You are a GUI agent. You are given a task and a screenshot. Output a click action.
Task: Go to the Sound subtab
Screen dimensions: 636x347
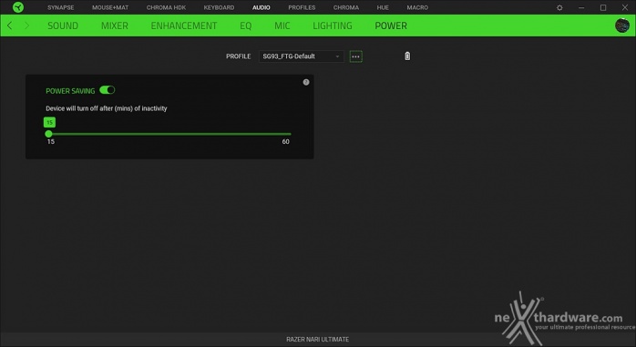click(63, 26)
